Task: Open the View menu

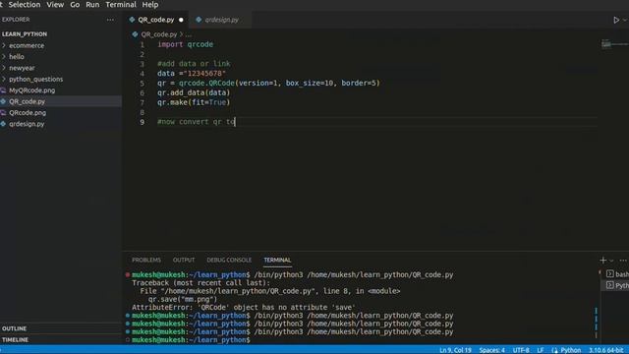Action: pyautogui.click(x=55, y=5)
